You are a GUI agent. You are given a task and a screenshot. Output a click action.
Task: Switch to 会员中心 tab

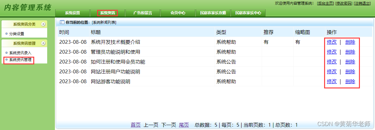click(x=178, y=13)
